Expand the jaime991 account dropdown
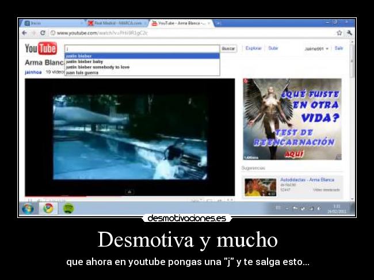374x280 pixels. pos(316,49)
